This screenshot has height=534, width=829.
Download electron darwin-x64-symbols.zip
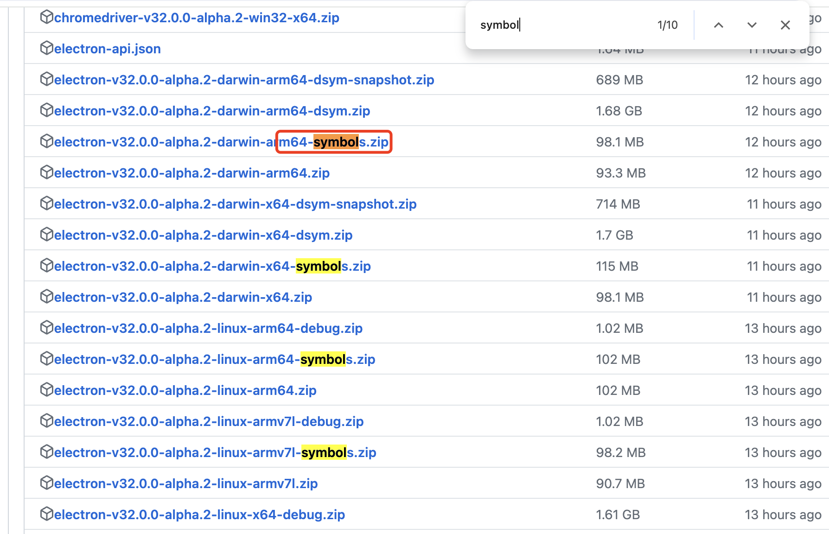212,266
